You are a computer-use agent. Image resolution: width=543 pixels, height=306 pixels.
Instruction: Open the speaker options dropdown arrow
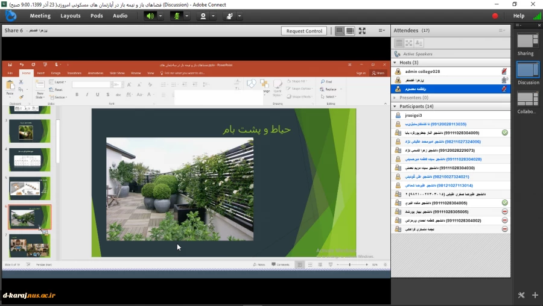(x=160, y=16)
